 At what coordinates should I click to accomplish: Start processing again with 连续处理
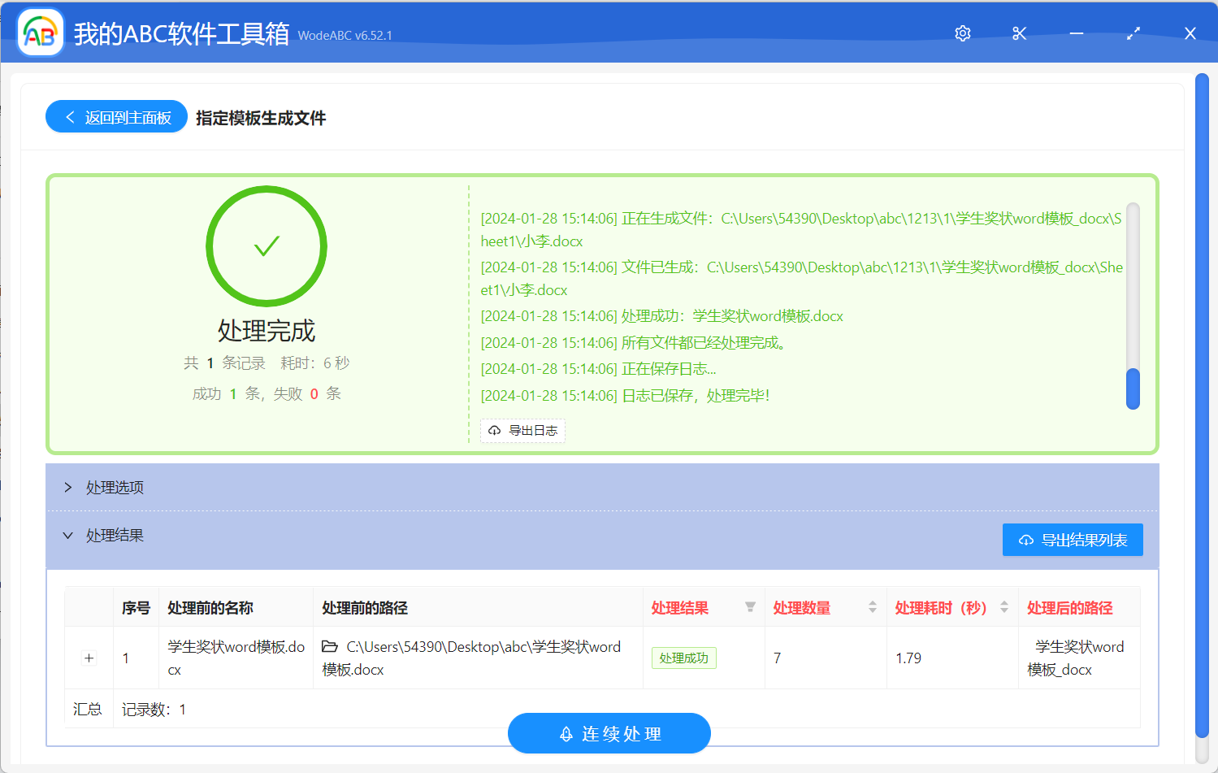point(609,732)
